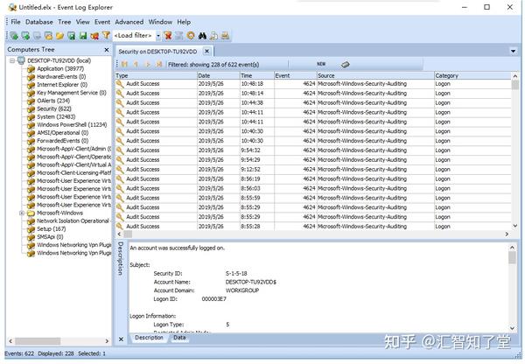Image resolution: width=525 pixels, height=364 pixels.
Task: Go to the last event navigation arrow
Action: [159, 64]
